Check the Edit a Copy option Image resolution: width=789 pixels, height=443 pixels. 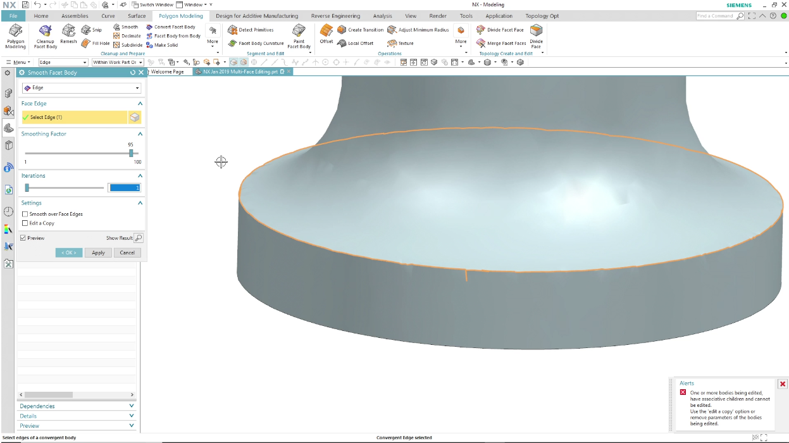25,223
